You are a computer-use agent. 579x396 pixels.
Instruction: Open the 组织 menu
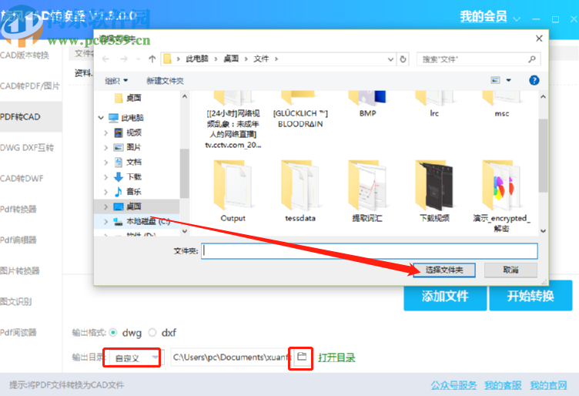pyautogui.click(x=116, y=81)
